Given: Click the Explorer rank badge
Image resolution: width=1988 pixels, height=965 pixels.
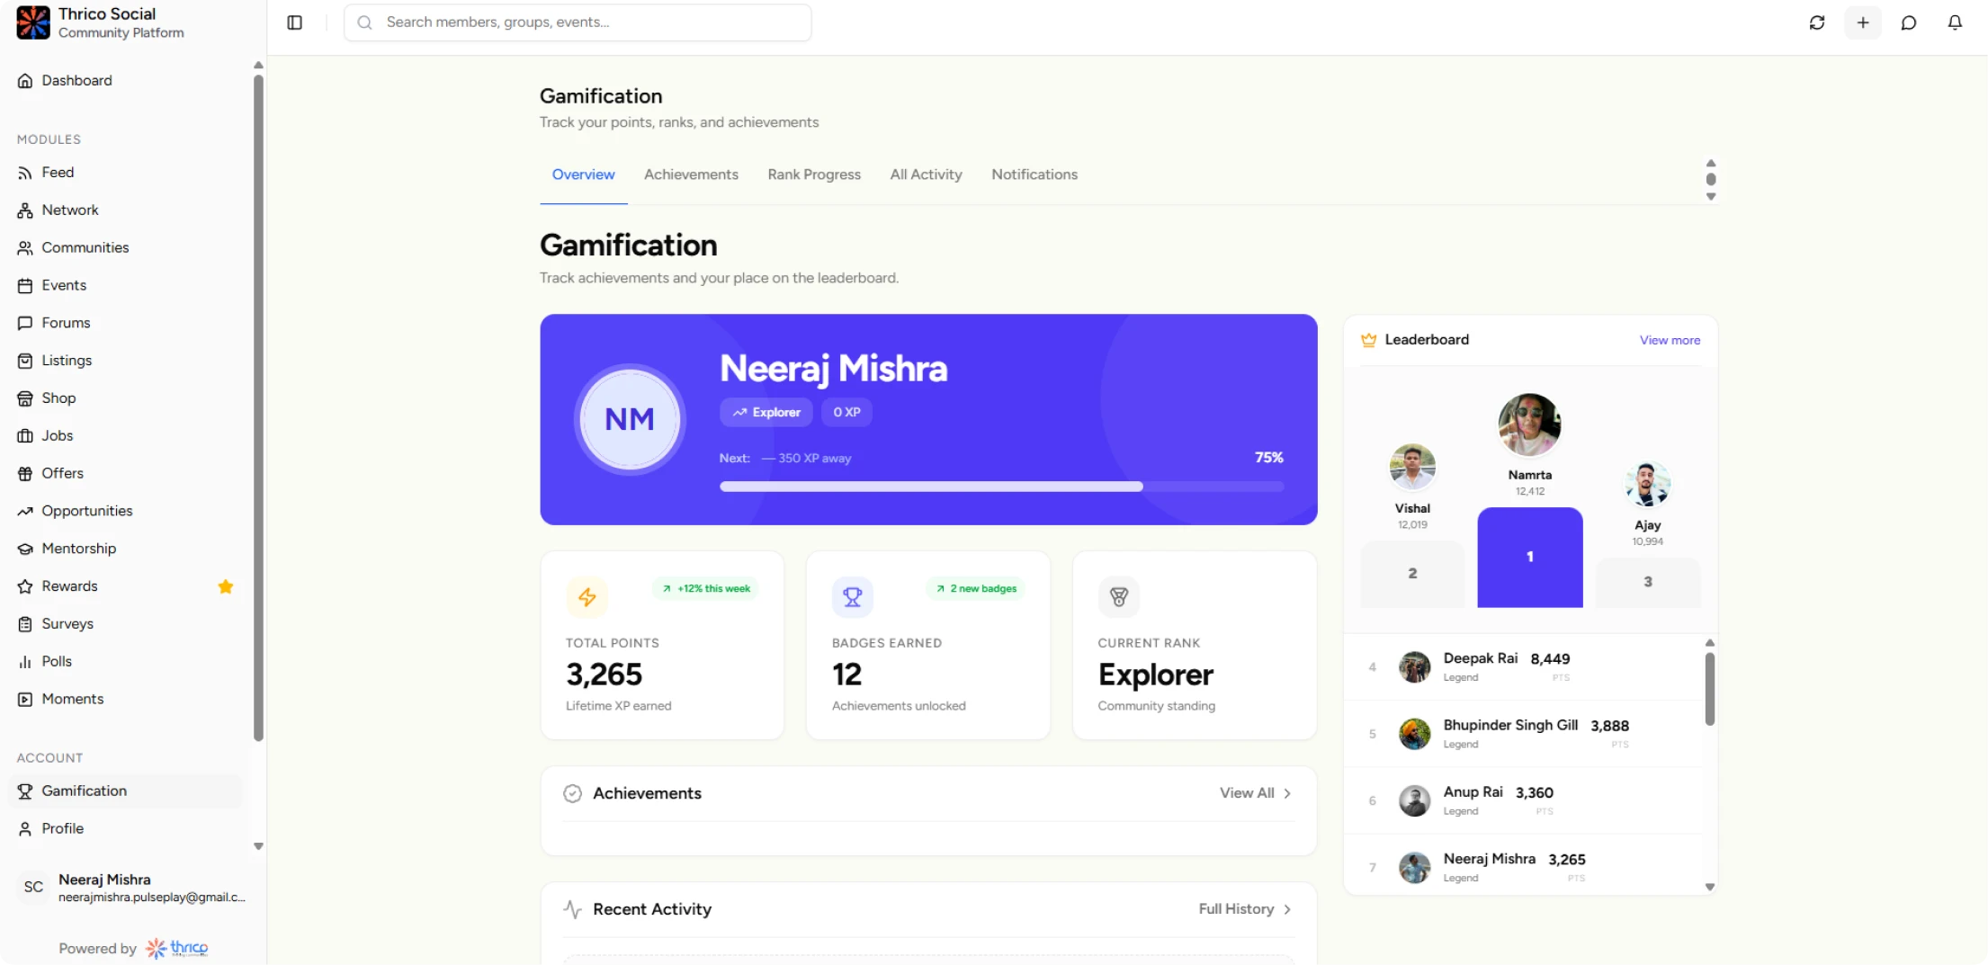Looking at the screenshot, I should pyautogui.click(x=766, y=412).
